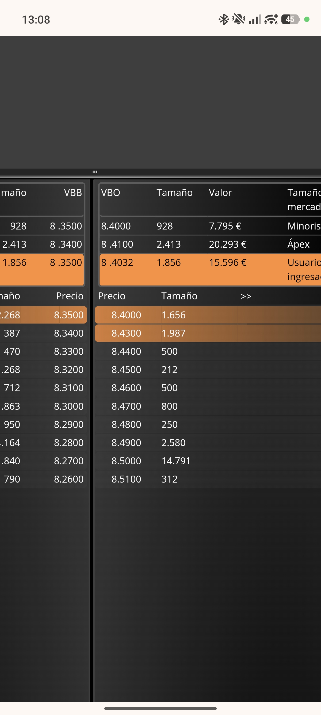Tap the bottom home gesture bar
Viewport: 321px width, 715px height.
point(160,708)
